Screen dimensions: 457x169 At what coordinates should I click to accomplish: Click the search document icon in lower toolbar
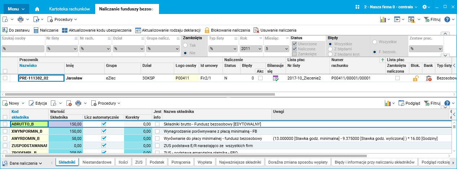click(53, 103)
